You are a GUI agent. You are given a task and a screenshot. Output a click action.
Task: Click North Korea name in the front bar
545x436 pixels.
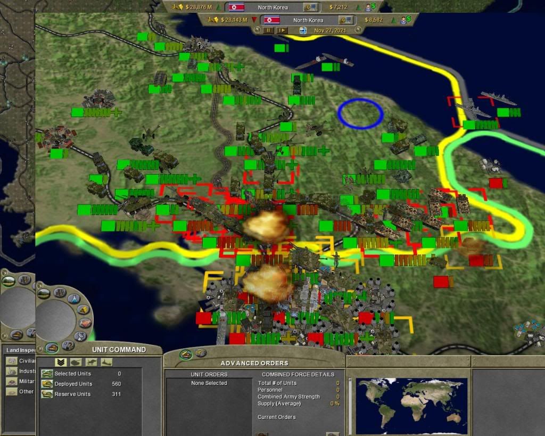[x=308, y=20]
